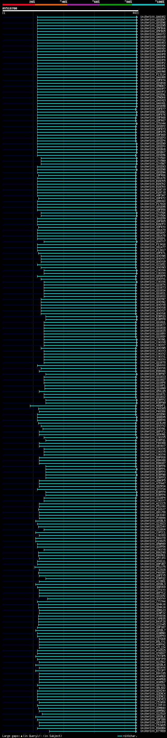Select the label UniRef100_B3RFP8
Image resolution: width=167 pixels, height=738 pixels.
click(x=153, y=319)
